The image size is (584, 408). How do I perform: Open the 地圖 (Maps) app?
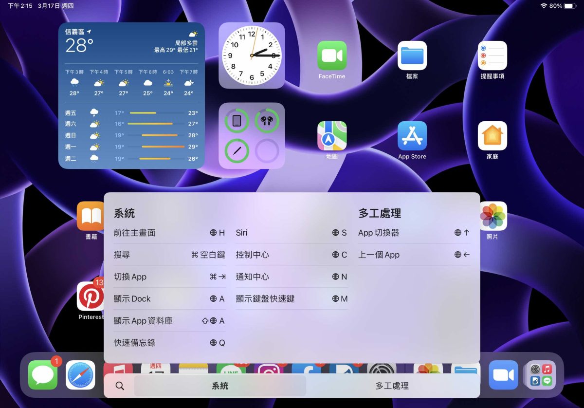[x=332, y=136]
